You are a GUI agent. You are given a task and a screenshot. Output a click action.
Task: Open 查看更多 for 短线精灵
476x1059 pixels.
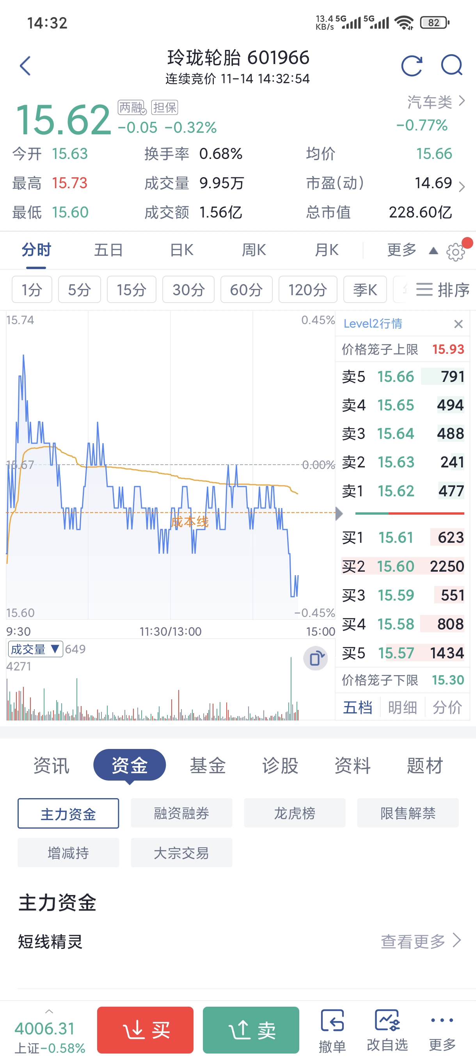click(x=421, y=941)
